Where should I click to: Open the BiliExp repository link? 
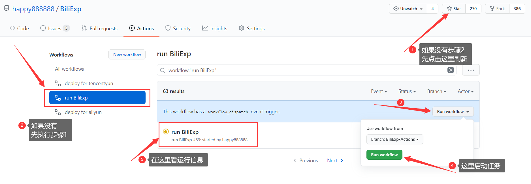pos(71,9)
